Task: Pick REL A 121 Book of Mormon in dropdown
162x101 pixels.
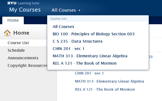Action: click(x=85, y=63)
